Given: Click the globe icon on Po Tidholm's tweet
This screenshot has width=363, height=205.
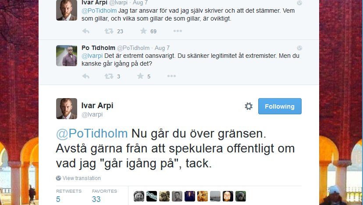Looking at the screenshot, I should 299,48.
